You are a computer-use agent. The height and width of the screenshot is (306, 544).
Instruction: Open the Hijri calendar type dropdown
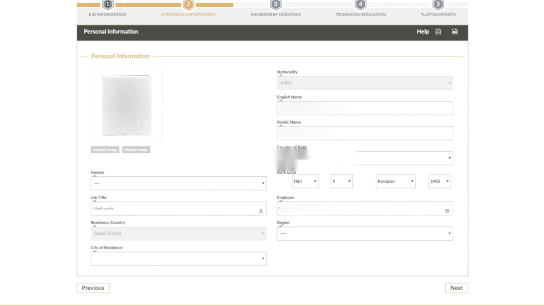(x=305, y=181)
